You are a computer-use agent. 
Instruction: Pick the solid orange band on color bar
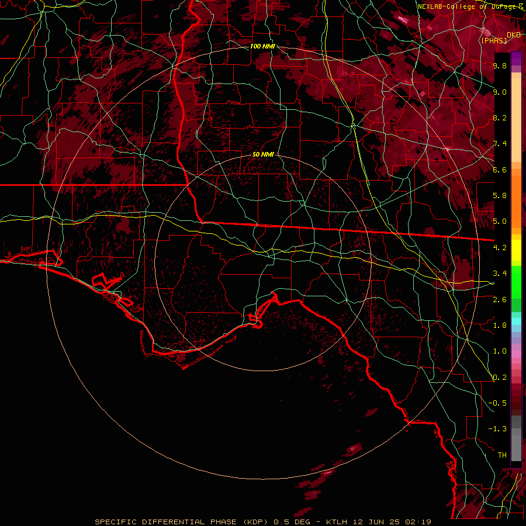pyautogui.click(x=516, y=202)
